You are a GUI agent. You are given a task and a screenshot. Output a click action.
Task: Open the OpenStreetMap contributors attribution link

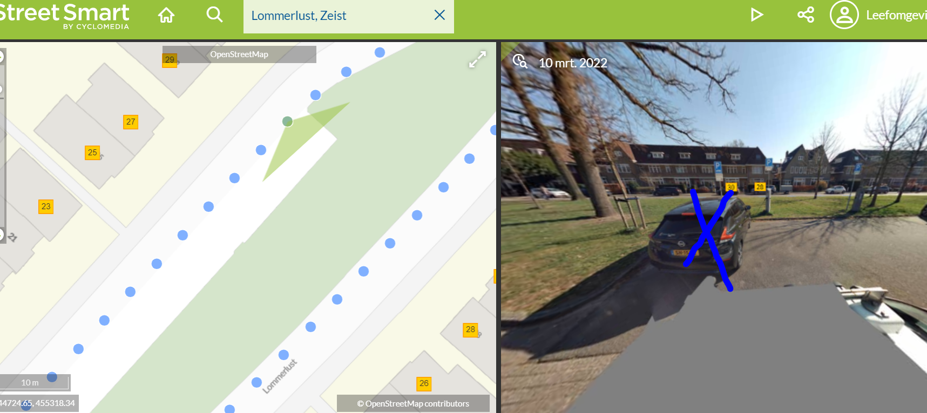tap(413, 403)
